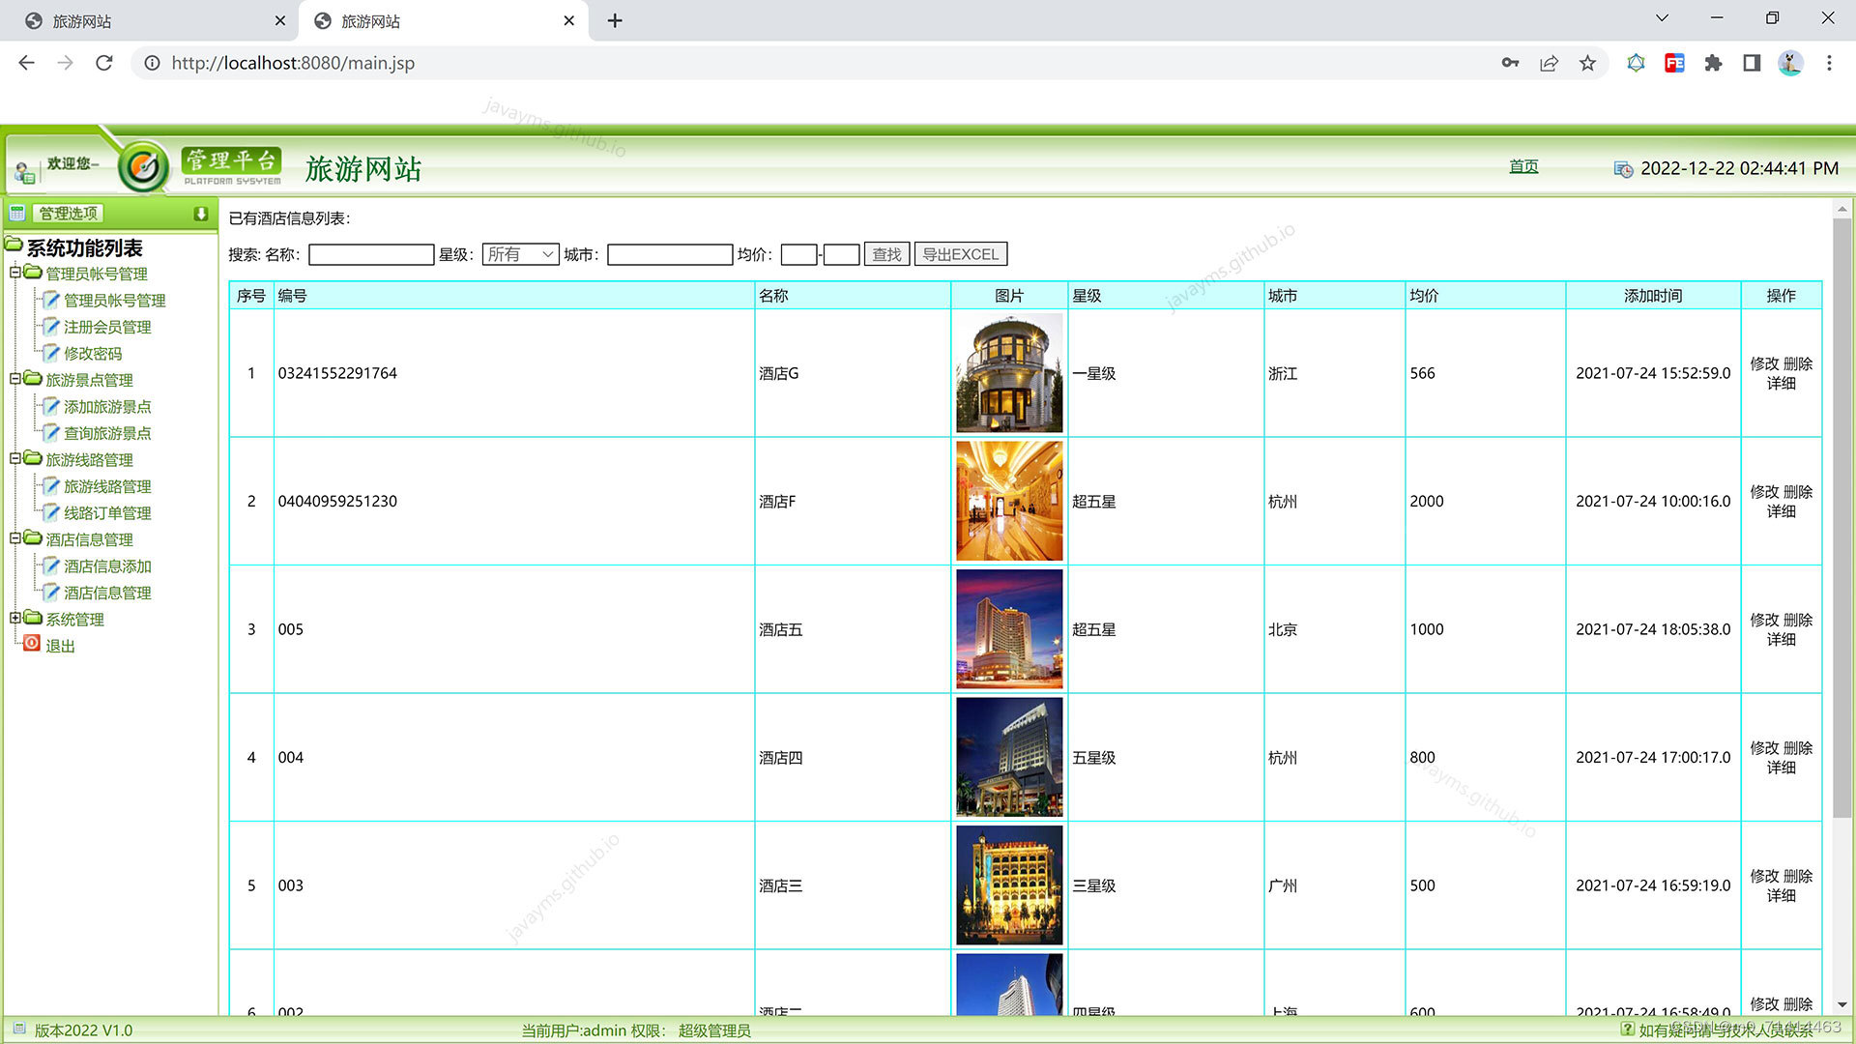The height and width of the screenshot is (1044, 1856).
Task: Click the password key icon
Action: (x=1510, y=63)
